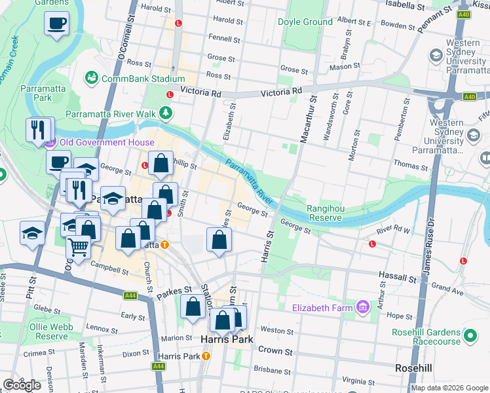Click the Campbell St road label

coord(109,268)
